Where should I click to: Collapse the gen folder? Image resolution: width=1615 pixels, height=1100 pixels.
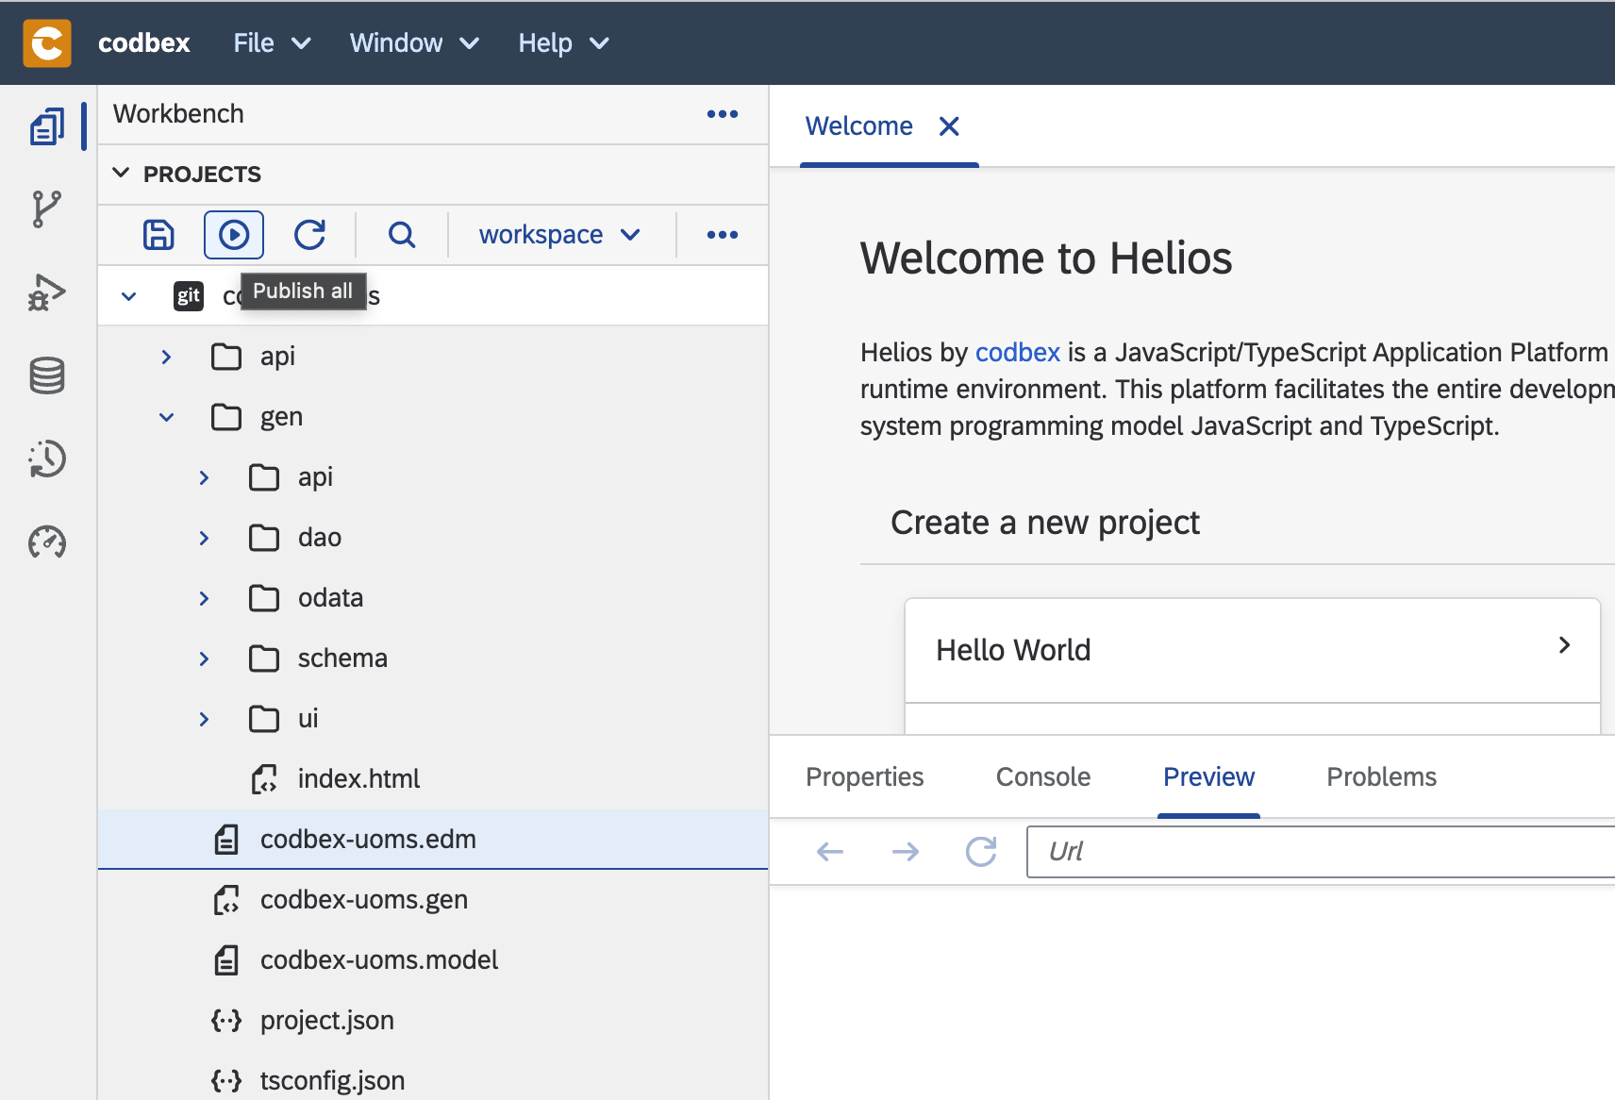(x=166, y=417)
